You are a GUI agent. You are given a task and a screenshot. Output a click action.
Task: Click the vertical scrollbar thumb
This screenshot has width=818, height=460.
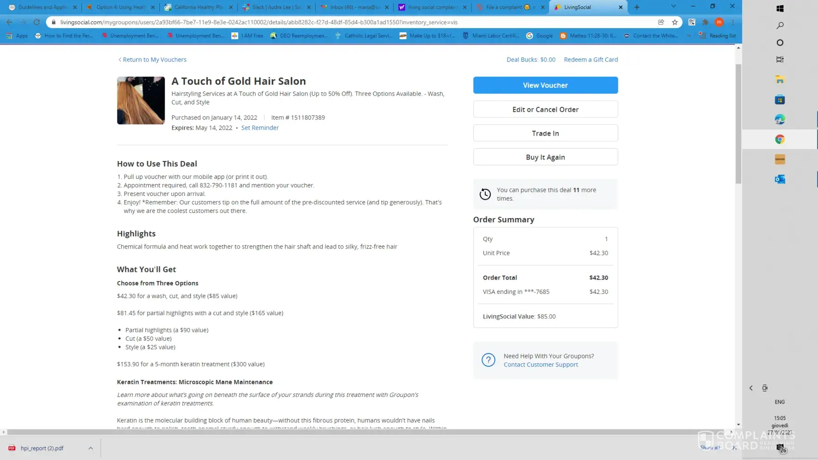coord(738,124)
